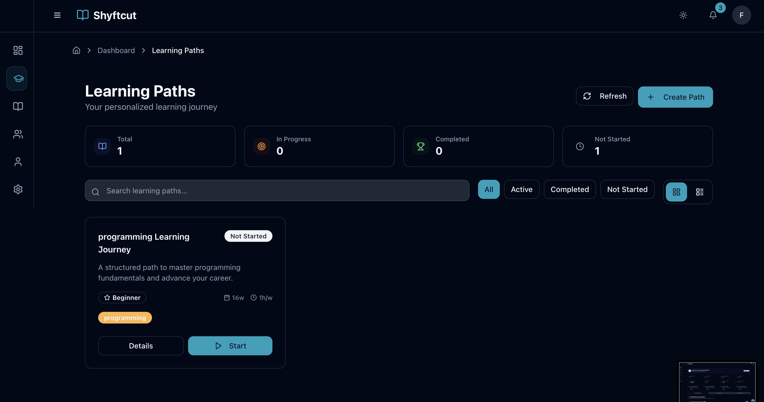764x402 pixels.
Task: Go to dashboard grid icon in sidebar
Action: pyautogui.click(x=18, y=50)
